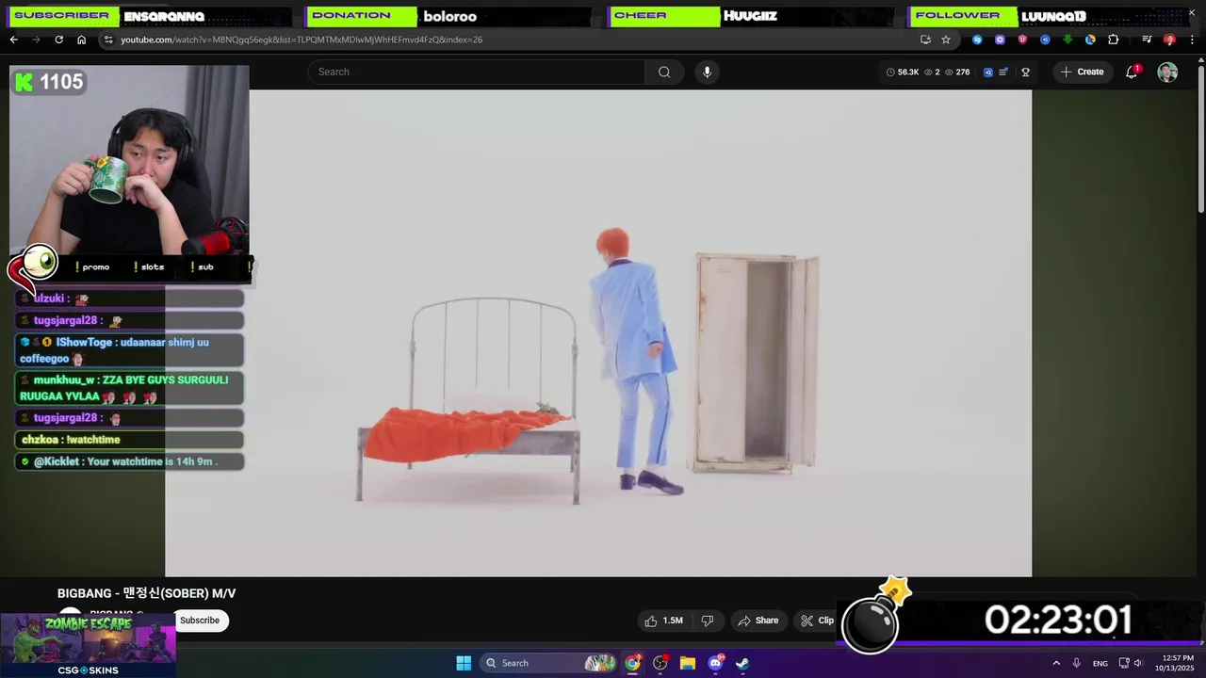Open volume control in tray
Image resolution: width=1206 pixels, height=678 pixels.
[1137, 663]
